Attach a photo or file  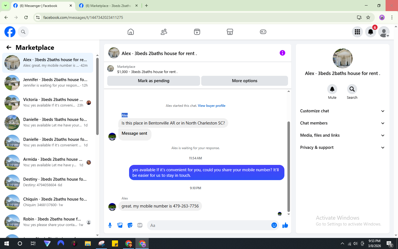coord(120,225)
